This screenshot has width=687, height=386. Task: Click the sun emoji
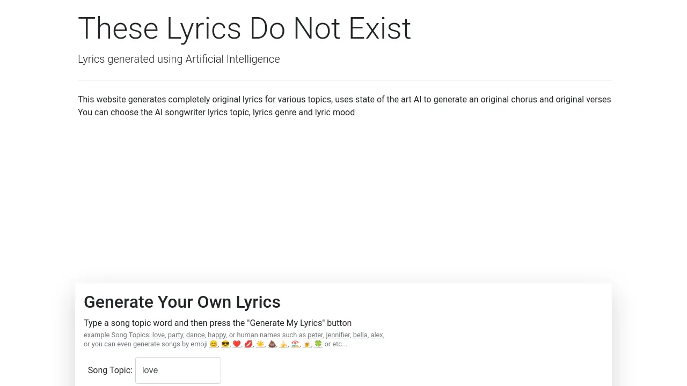coord(260,344)
